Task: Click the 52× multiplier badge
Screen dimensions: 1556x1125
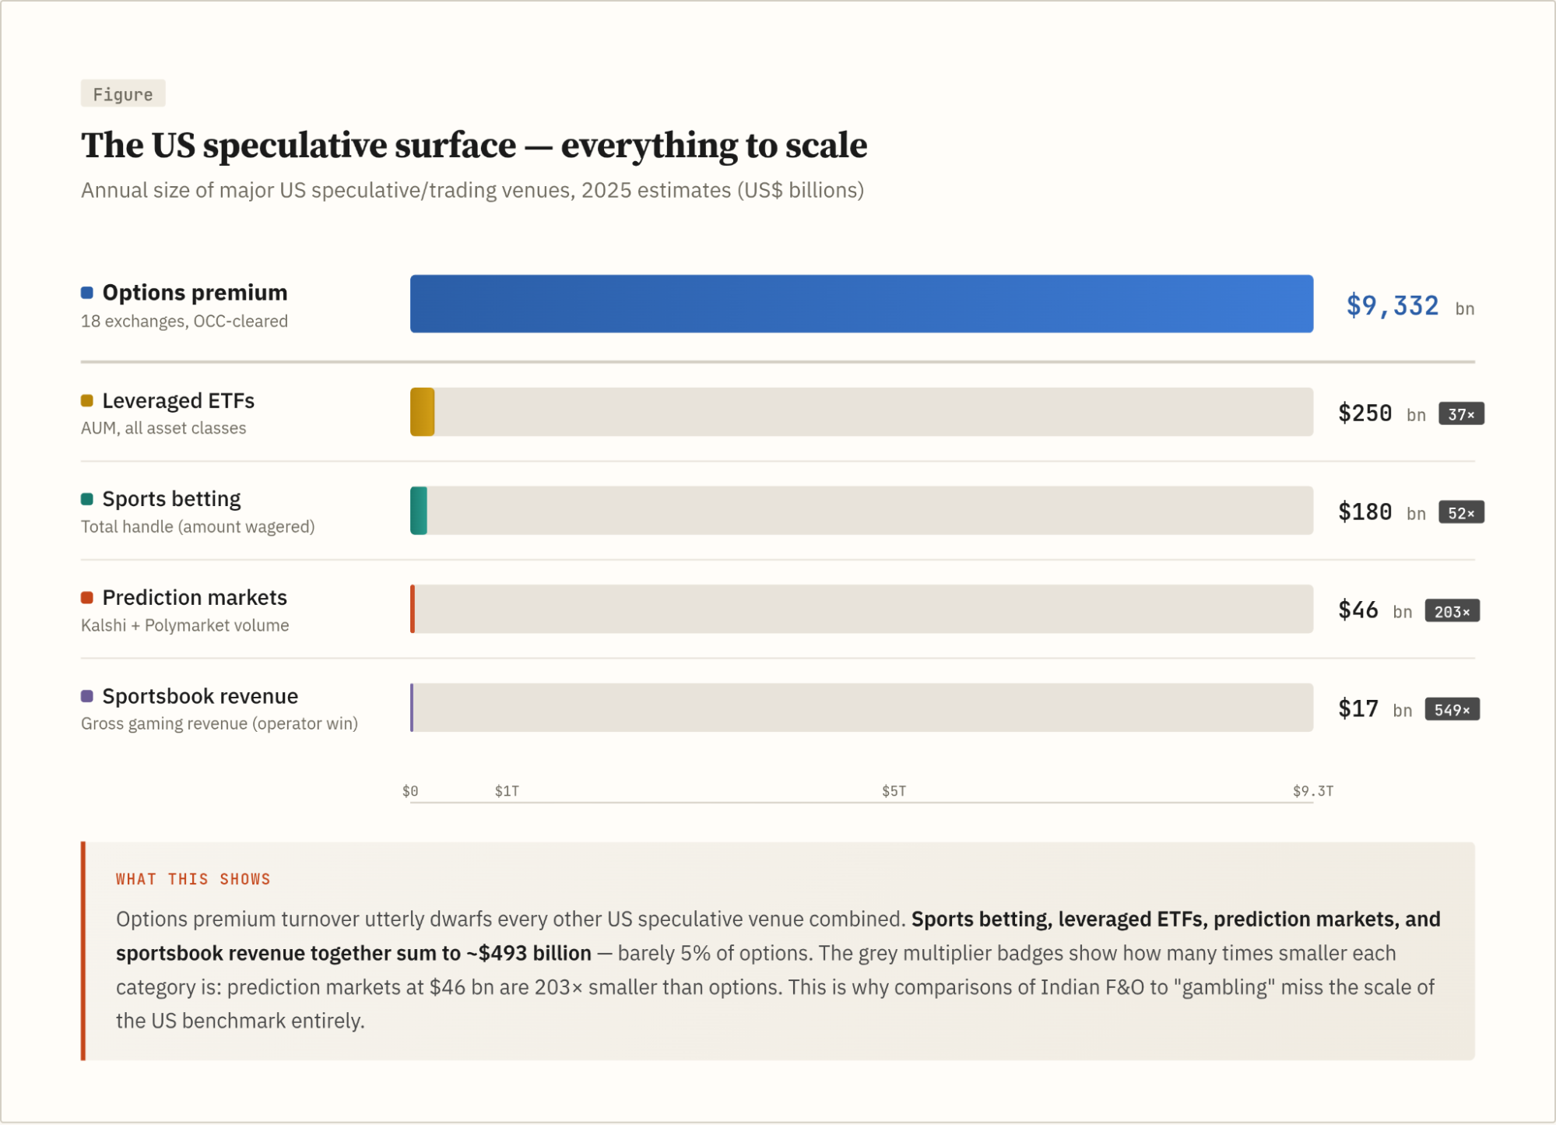Action: point(1460,513)
